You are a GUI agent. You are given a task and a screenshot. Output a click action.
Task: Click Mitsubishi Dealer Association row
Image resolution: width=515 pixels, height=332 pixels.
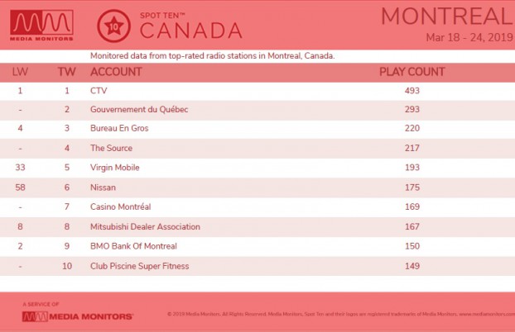tap(257, 226)
